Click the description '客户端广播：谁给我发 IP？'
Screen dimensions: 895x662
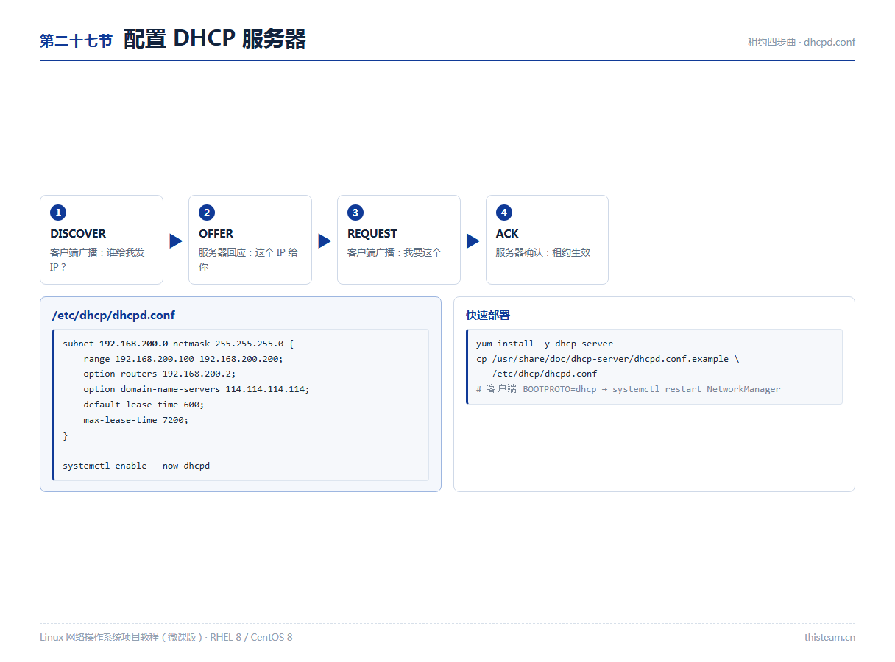97,260
